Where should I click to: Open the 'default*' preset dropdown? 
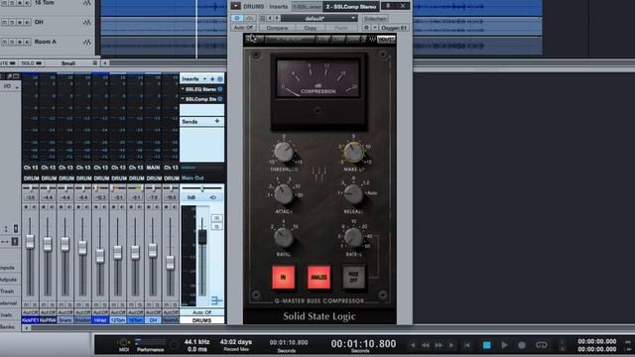(x=319, y=18)
